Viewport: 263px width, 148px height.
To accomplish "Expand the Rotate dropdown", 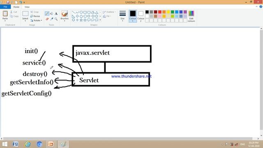I will 42,21.
